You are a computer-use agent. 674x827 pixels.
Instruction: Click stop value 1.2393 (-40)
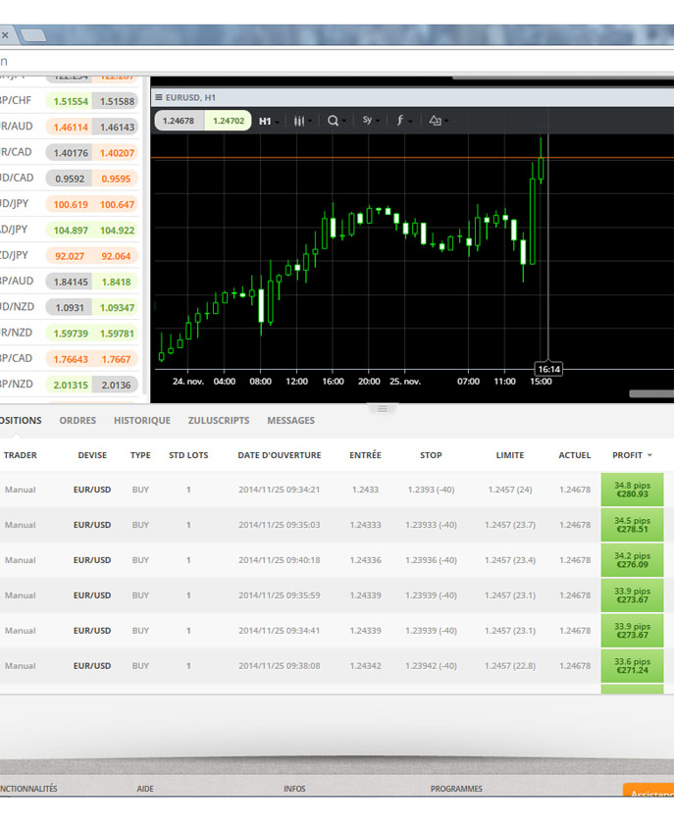pos(431,490)
